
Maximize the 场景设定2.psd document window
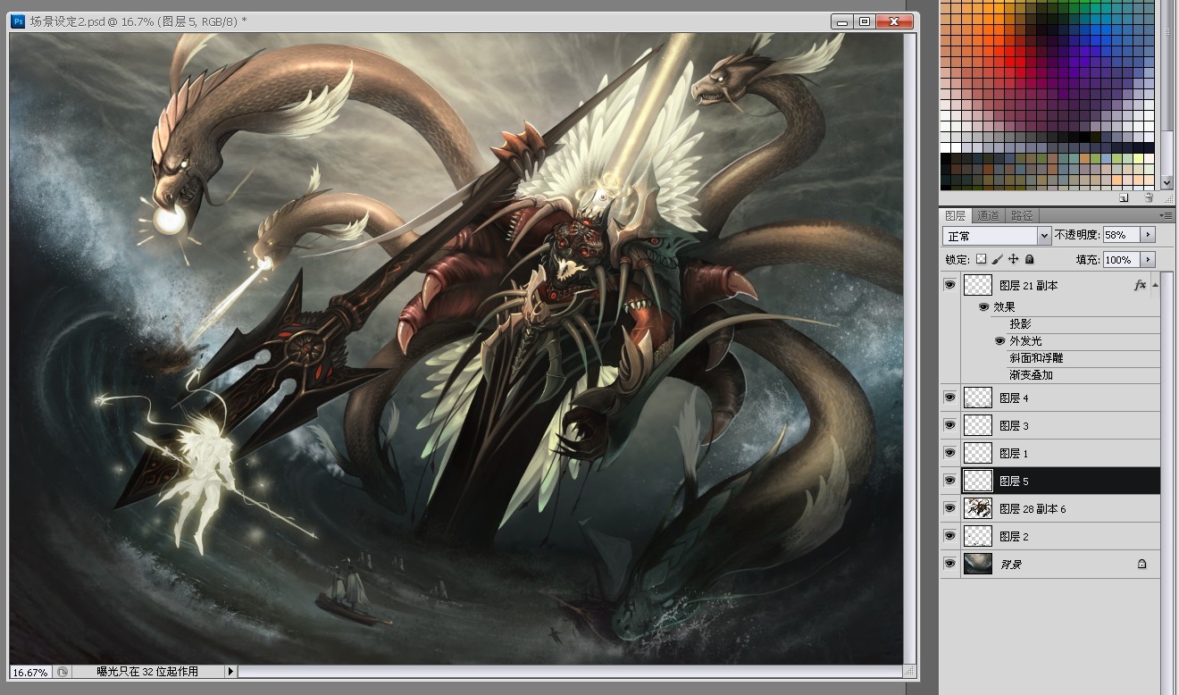click(x=864, y=21)
